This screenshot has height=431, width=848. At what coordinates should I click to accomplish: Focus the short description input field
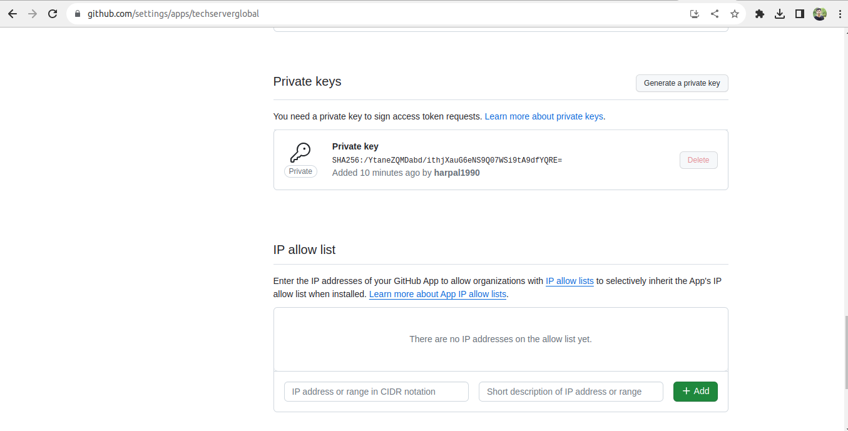tap(571, 392)
